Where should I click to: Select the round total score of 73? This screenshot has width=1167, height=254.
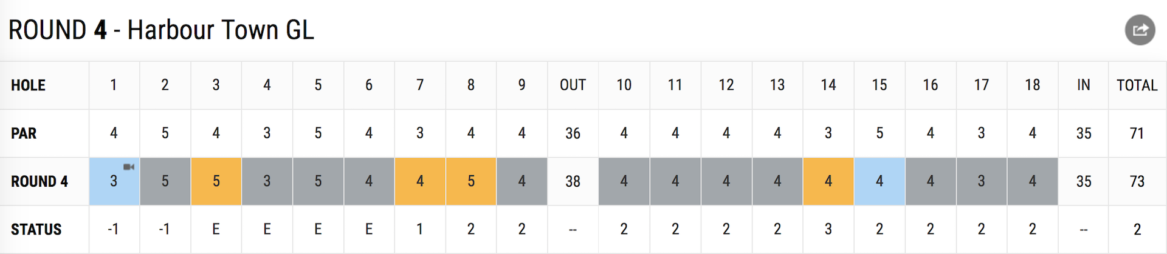point(1137,181)
